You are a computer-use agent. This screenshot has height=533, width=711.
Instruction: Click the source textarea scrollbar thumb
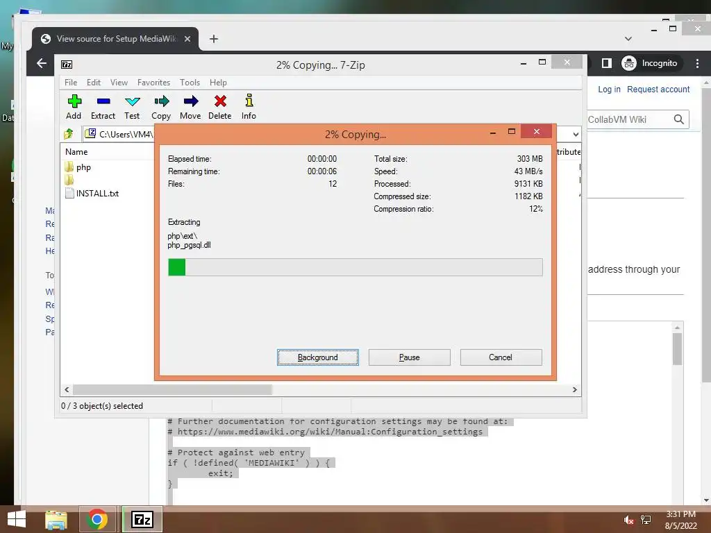coord(677,349)
